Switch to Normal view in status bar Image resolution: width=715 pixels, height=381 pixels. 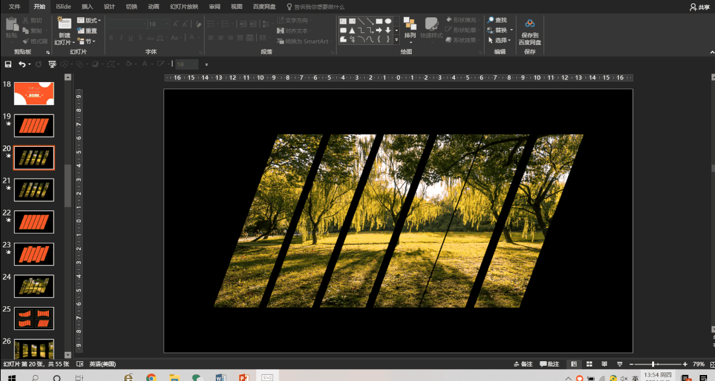click(x=573, y=364)
